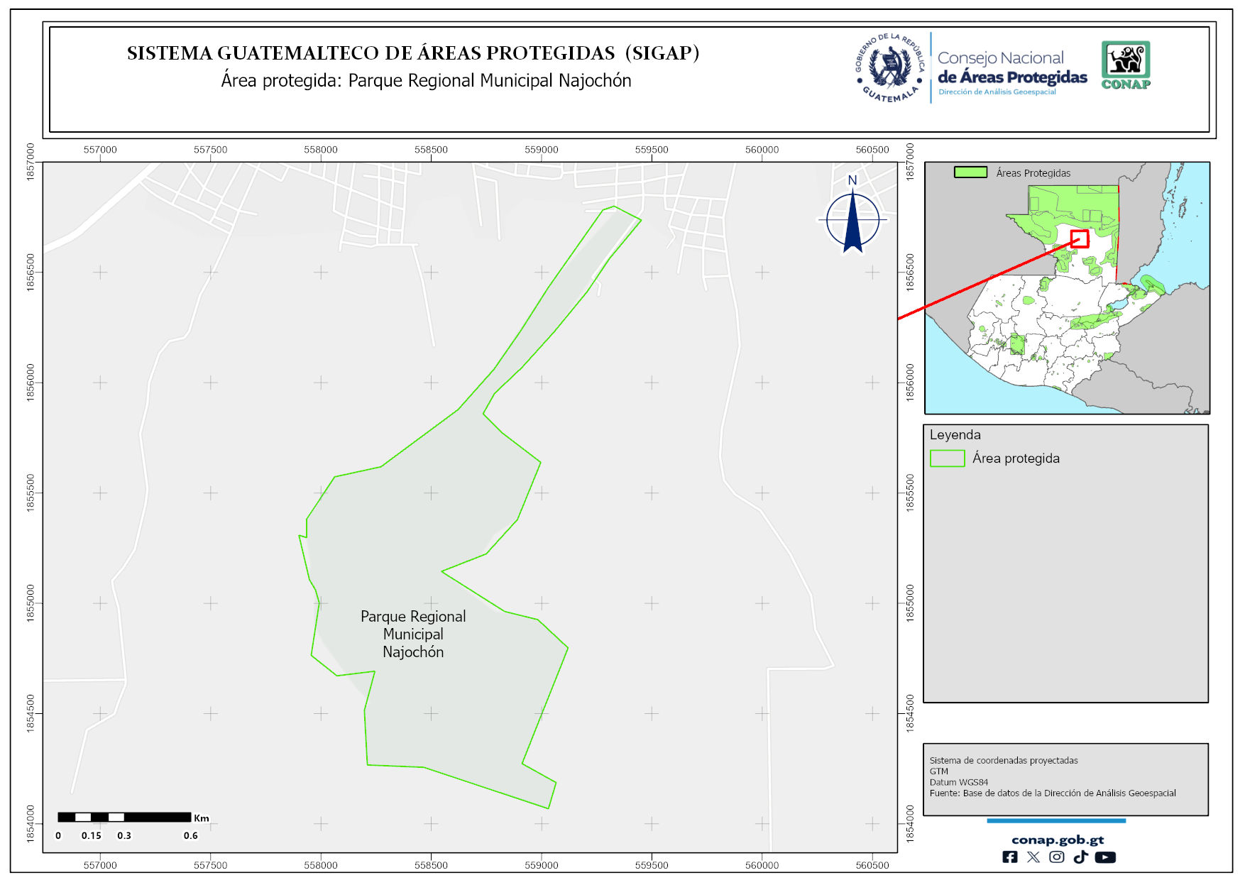
Task: Click the Najochón park label inside the polygon
Action: 413,634
